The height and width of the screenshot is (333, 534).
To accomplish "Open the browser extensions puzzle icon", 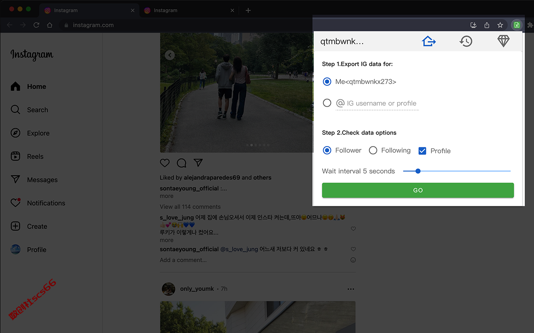I will (x=530, y=25).
